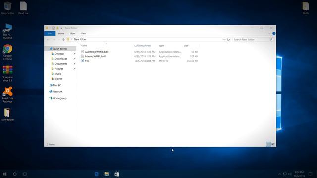Open Videos in the navigation pane

(x=58, y=79)
